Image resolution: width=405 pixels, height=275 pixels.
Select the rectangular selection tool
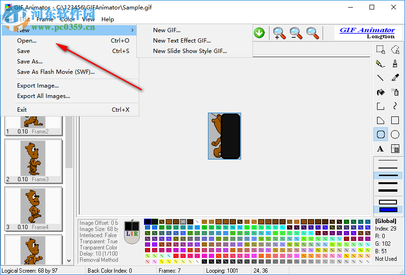coord(380,49)
